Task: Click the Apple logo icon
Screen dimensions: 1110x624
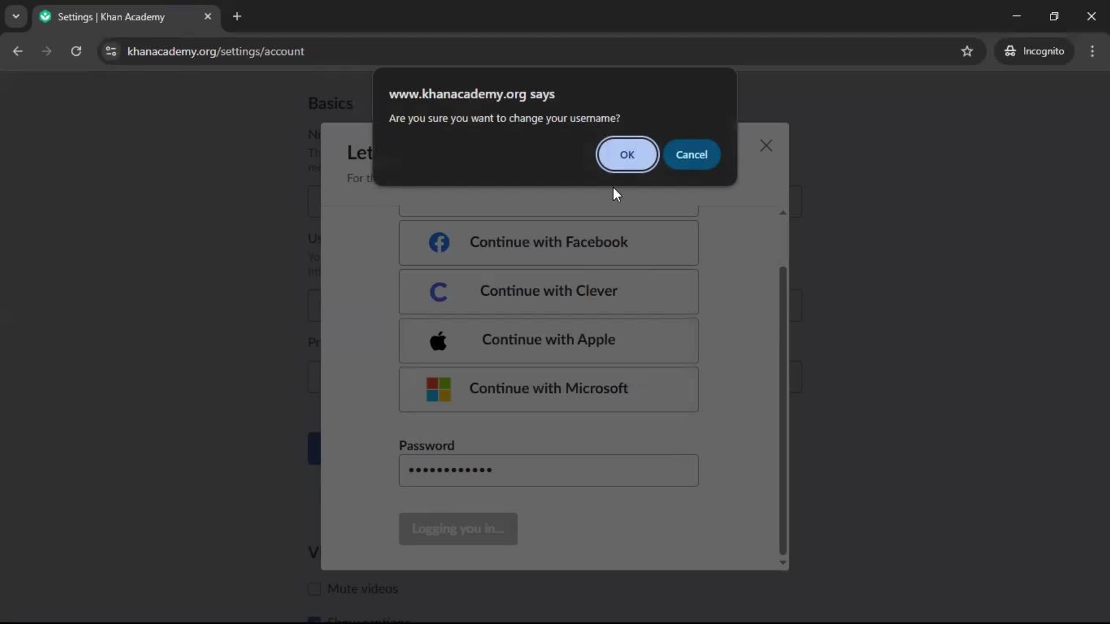Action: pyautogui.click(x=438, y=341)
